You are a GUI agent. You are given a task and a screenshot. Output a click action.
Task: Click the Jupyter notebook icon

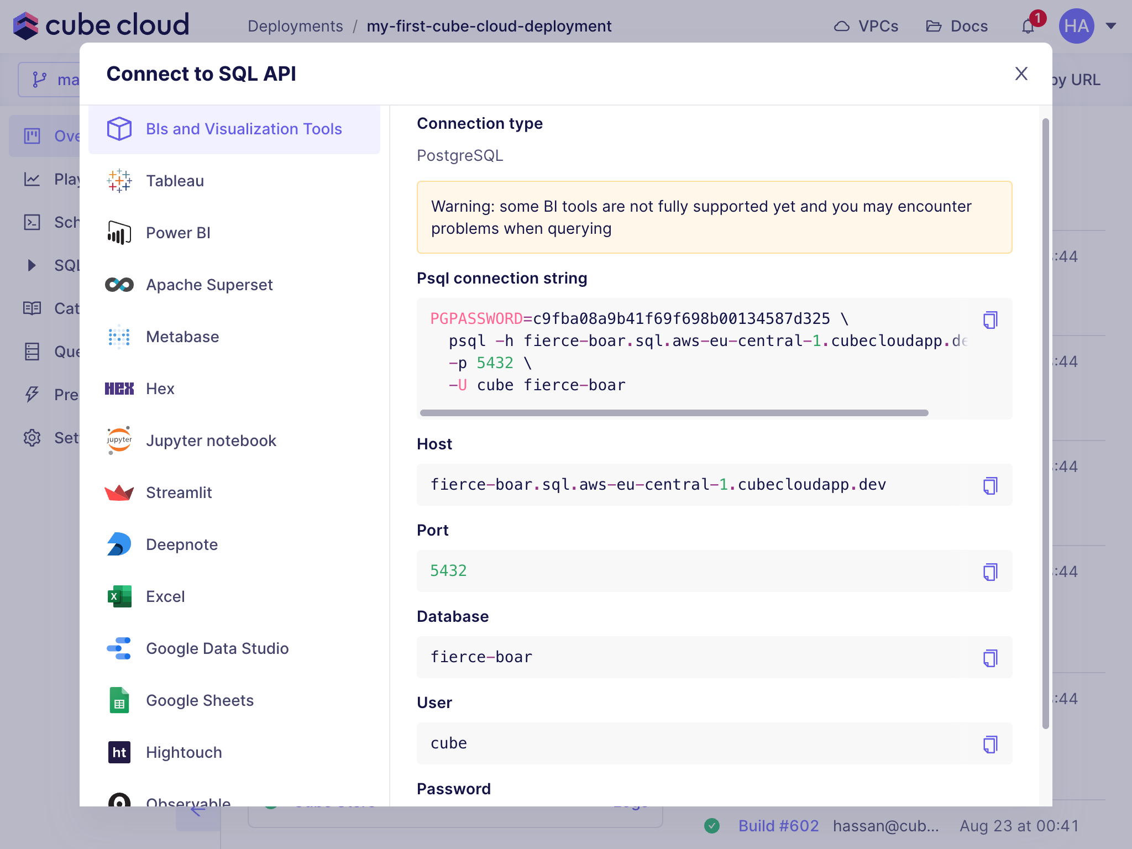(x=119, y=441)
